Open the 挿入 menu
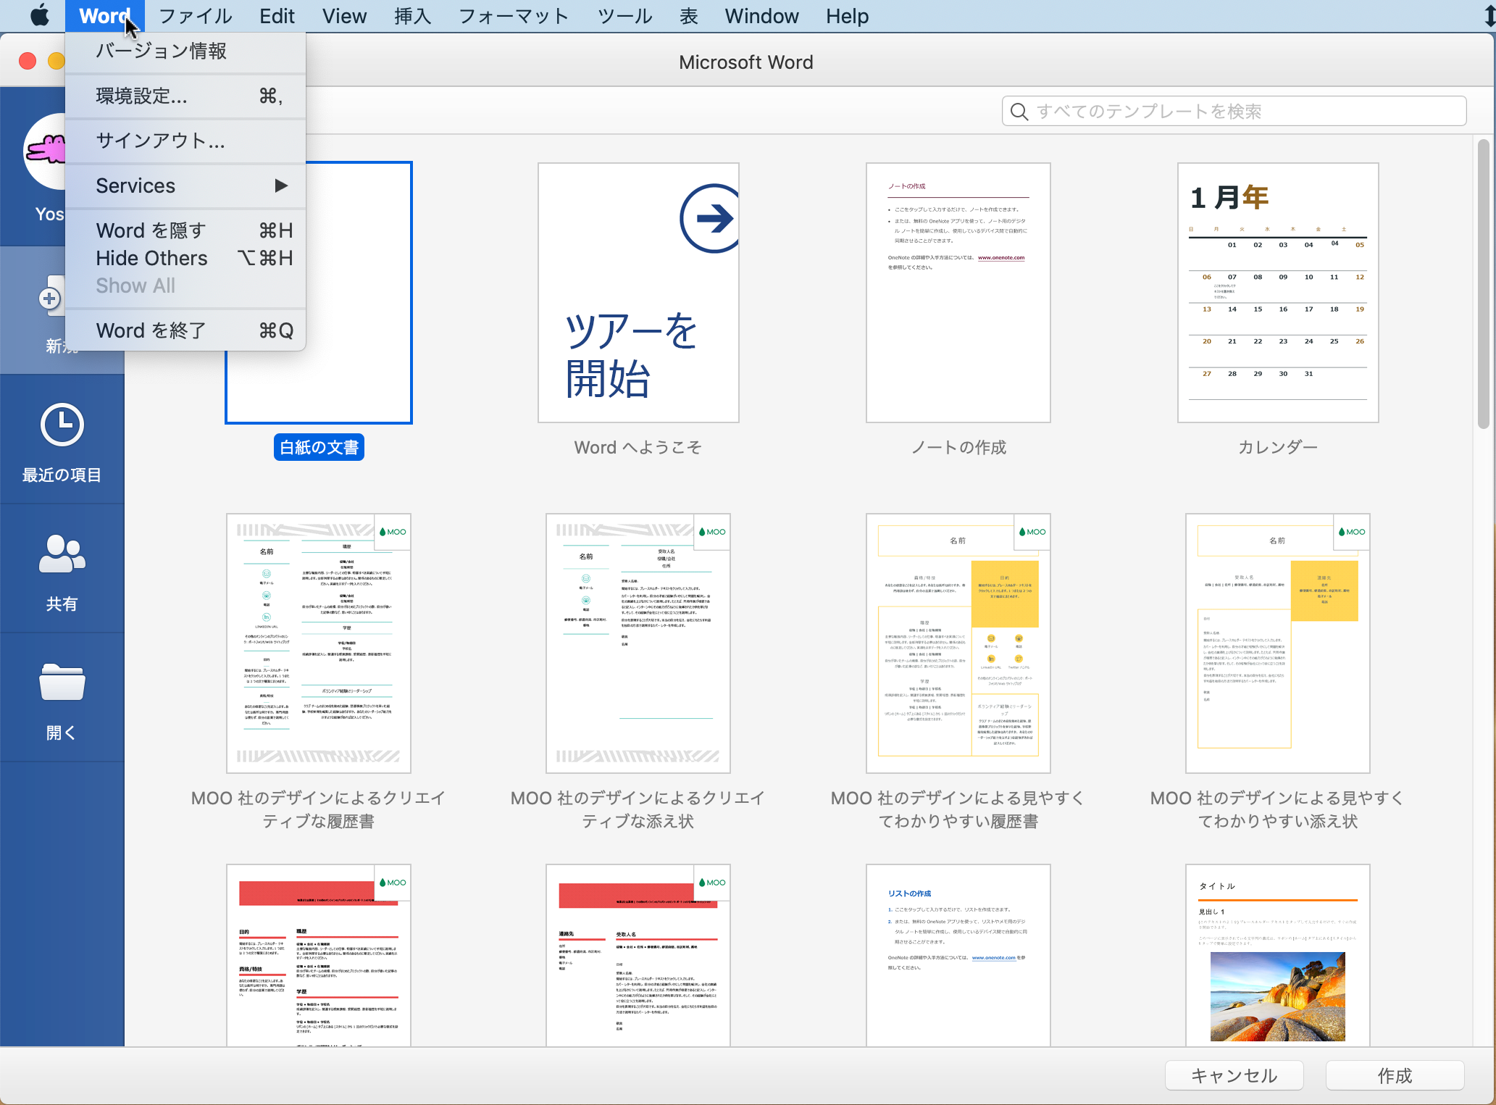This screenshot has height=1105, width=1496. tap(412, 16)
